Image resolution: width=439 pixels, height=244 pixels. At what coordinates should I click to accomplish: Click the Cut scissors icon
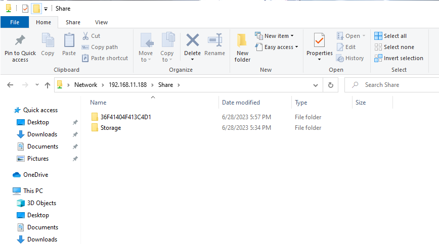tap(85, 36)
